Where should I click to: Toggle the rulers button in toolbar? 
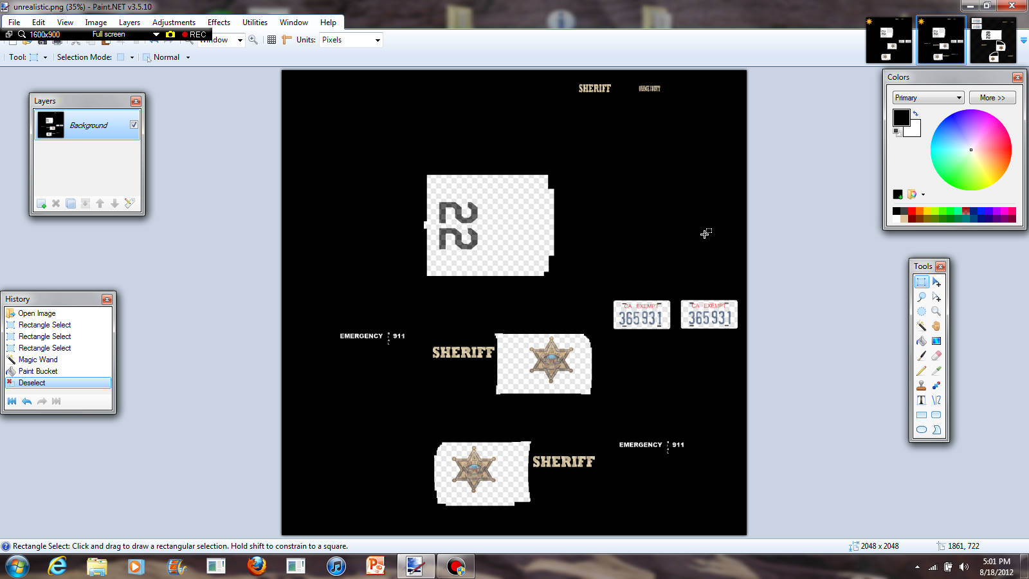(x=287, y=40)
